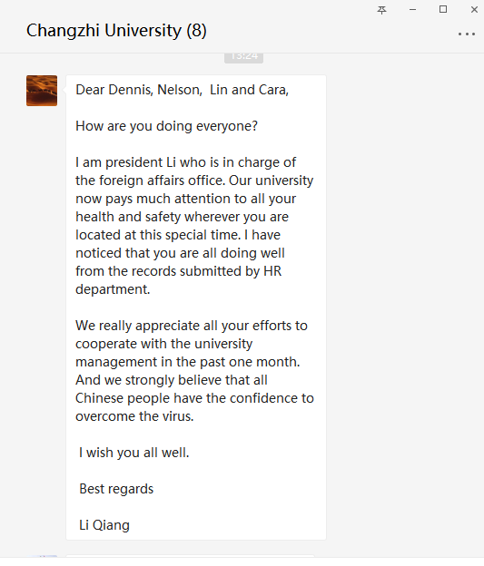The image size is (484, 566).
Task: Click the 'Best regards' closing line
Action: tap(116, 489)
